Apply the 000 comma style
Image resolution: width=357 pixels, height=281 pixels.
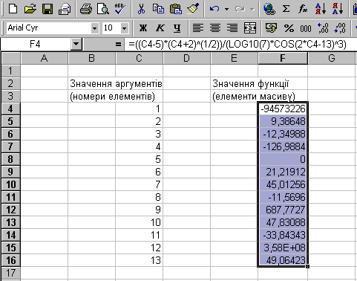pos(306,28)
